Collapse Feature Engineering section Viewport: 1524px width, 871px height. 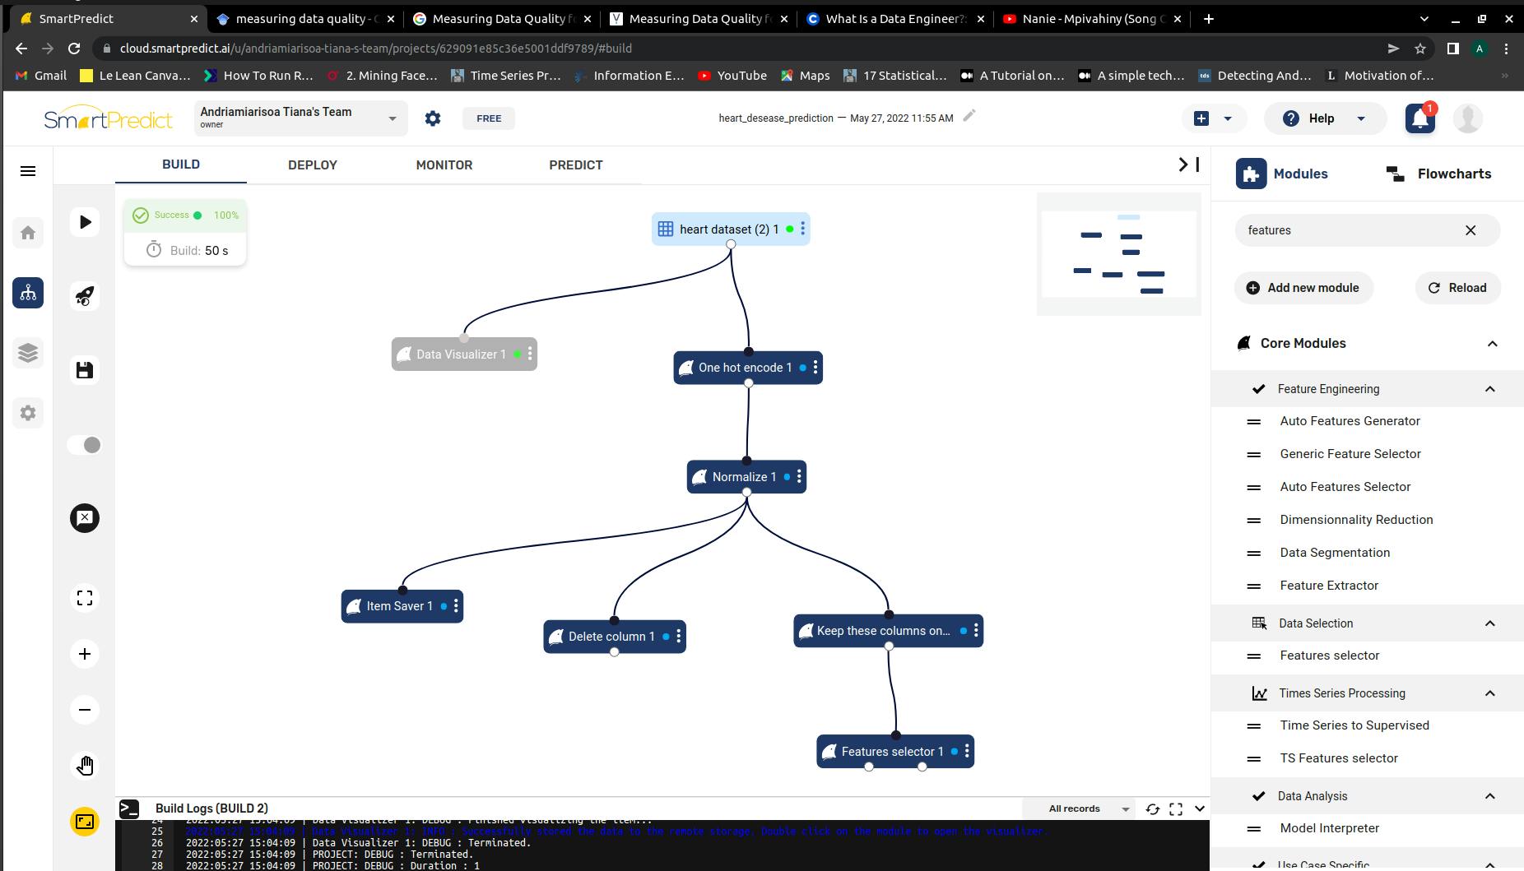pos(1490,389)
